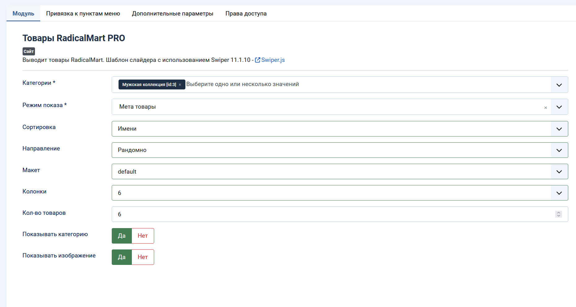
Task: Open the Колонки dropdown
Action: click(x=340, y=193)
